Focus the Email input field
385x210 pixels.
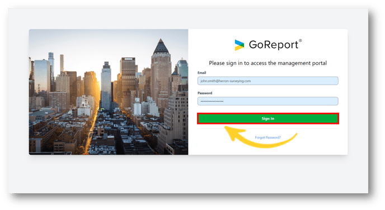pos(267,81)
